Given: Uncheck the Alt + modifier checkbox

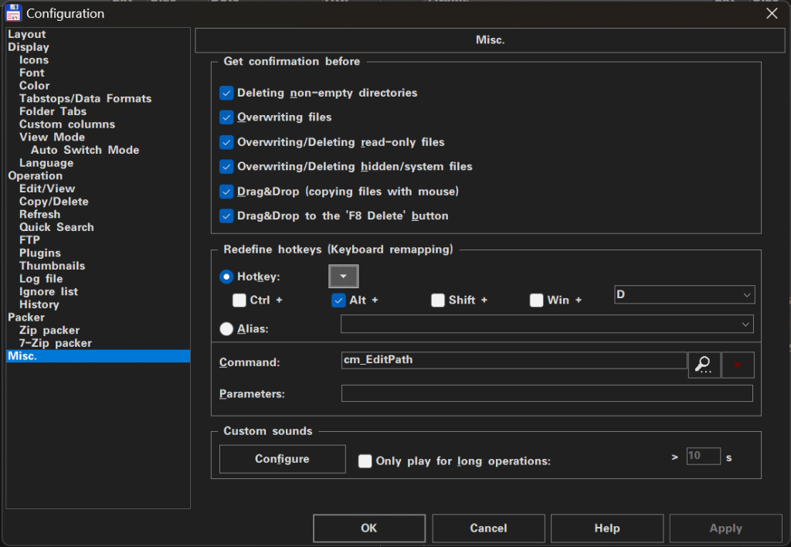Looking at the screenshot, I should [x=338, y=301].
